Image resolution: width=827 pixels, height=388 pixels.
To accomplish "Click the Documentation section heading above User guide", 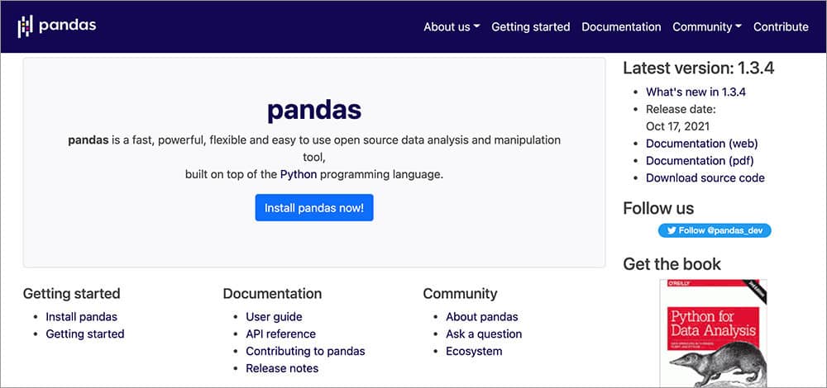I will tap(272, 293).
